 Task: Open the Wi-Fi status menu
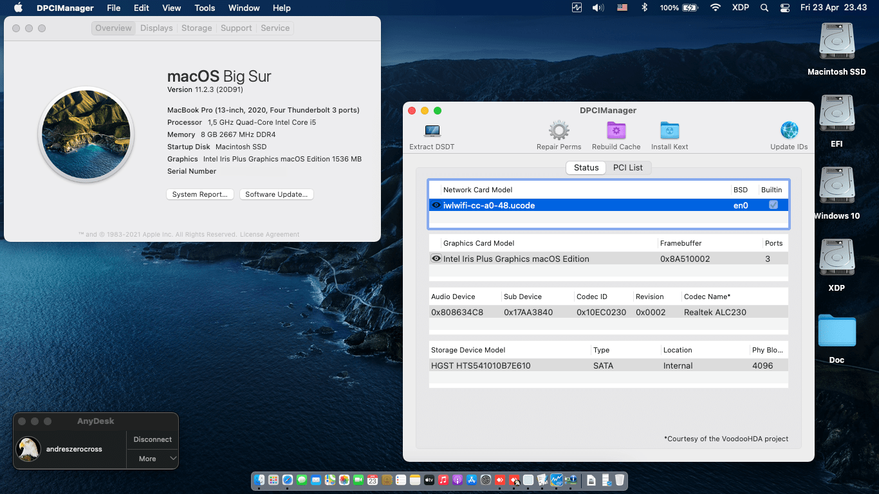click(715, 8)
